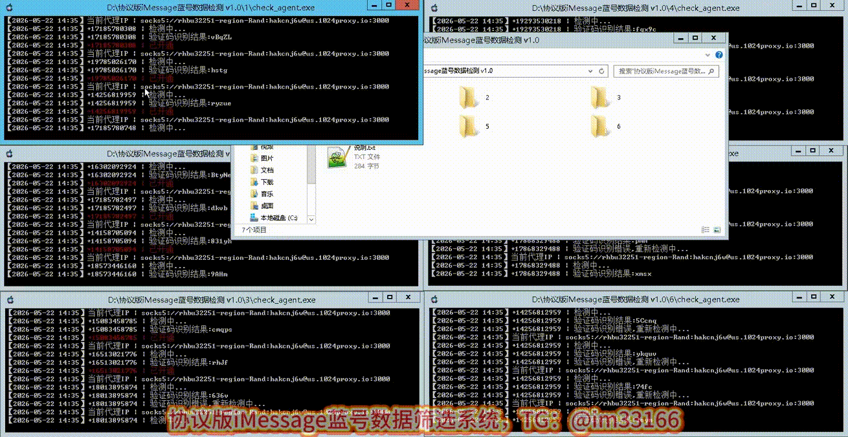The height and width of the screenshot is (437, 848).
Task: Click line 验证码识别结果:9AHm in middle-left console
Action: [x=117, y=273]
